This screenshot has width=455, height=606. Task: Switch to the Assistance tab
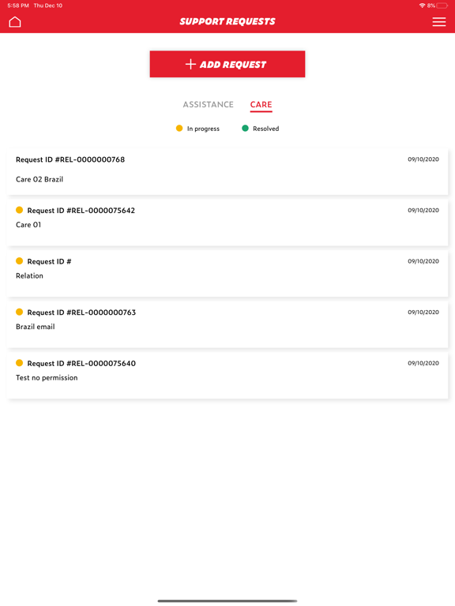[x=209, y=104]
